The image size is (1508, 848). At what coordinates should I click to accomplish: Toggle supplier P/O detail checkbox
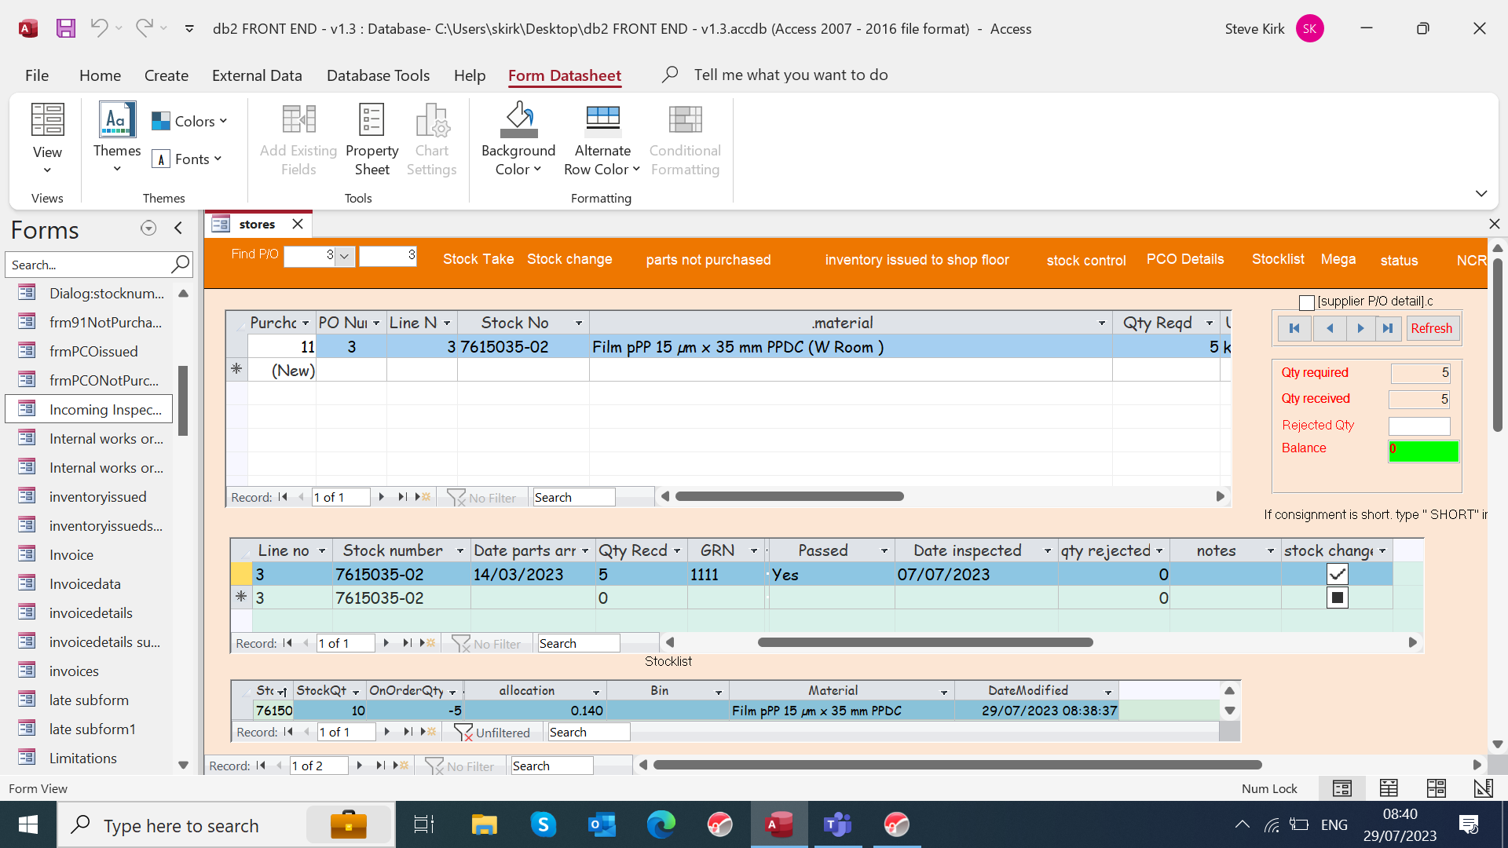(x=1307, y=302)
